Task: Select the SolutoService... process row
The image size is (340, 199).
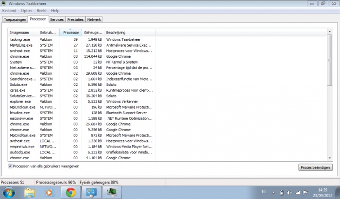Action: point(82,96)
